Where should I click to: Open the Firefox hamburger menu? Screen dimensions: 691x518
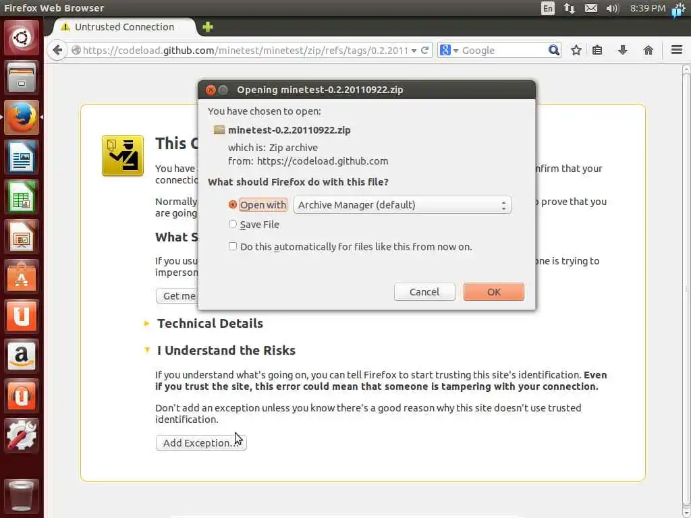pos(676,50)
